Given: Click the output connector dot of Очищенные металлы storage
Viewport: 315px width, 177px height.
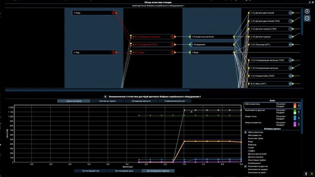Looking at the screenshot, I should (234, 37).
